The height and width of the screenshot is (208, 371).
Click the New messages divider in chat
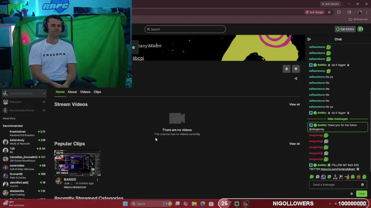click(x=337, y=119)
